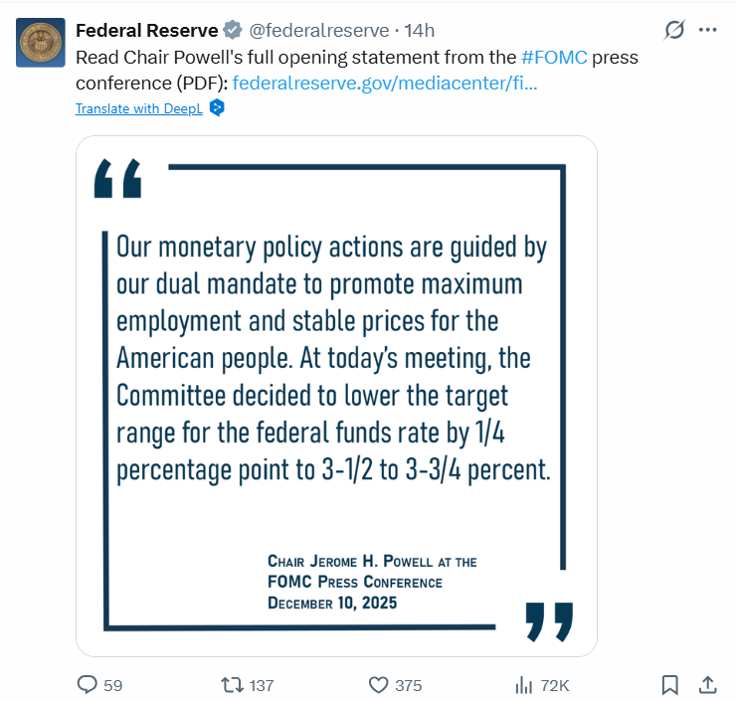Click the repost arrows icon

[x=231, y=685]
